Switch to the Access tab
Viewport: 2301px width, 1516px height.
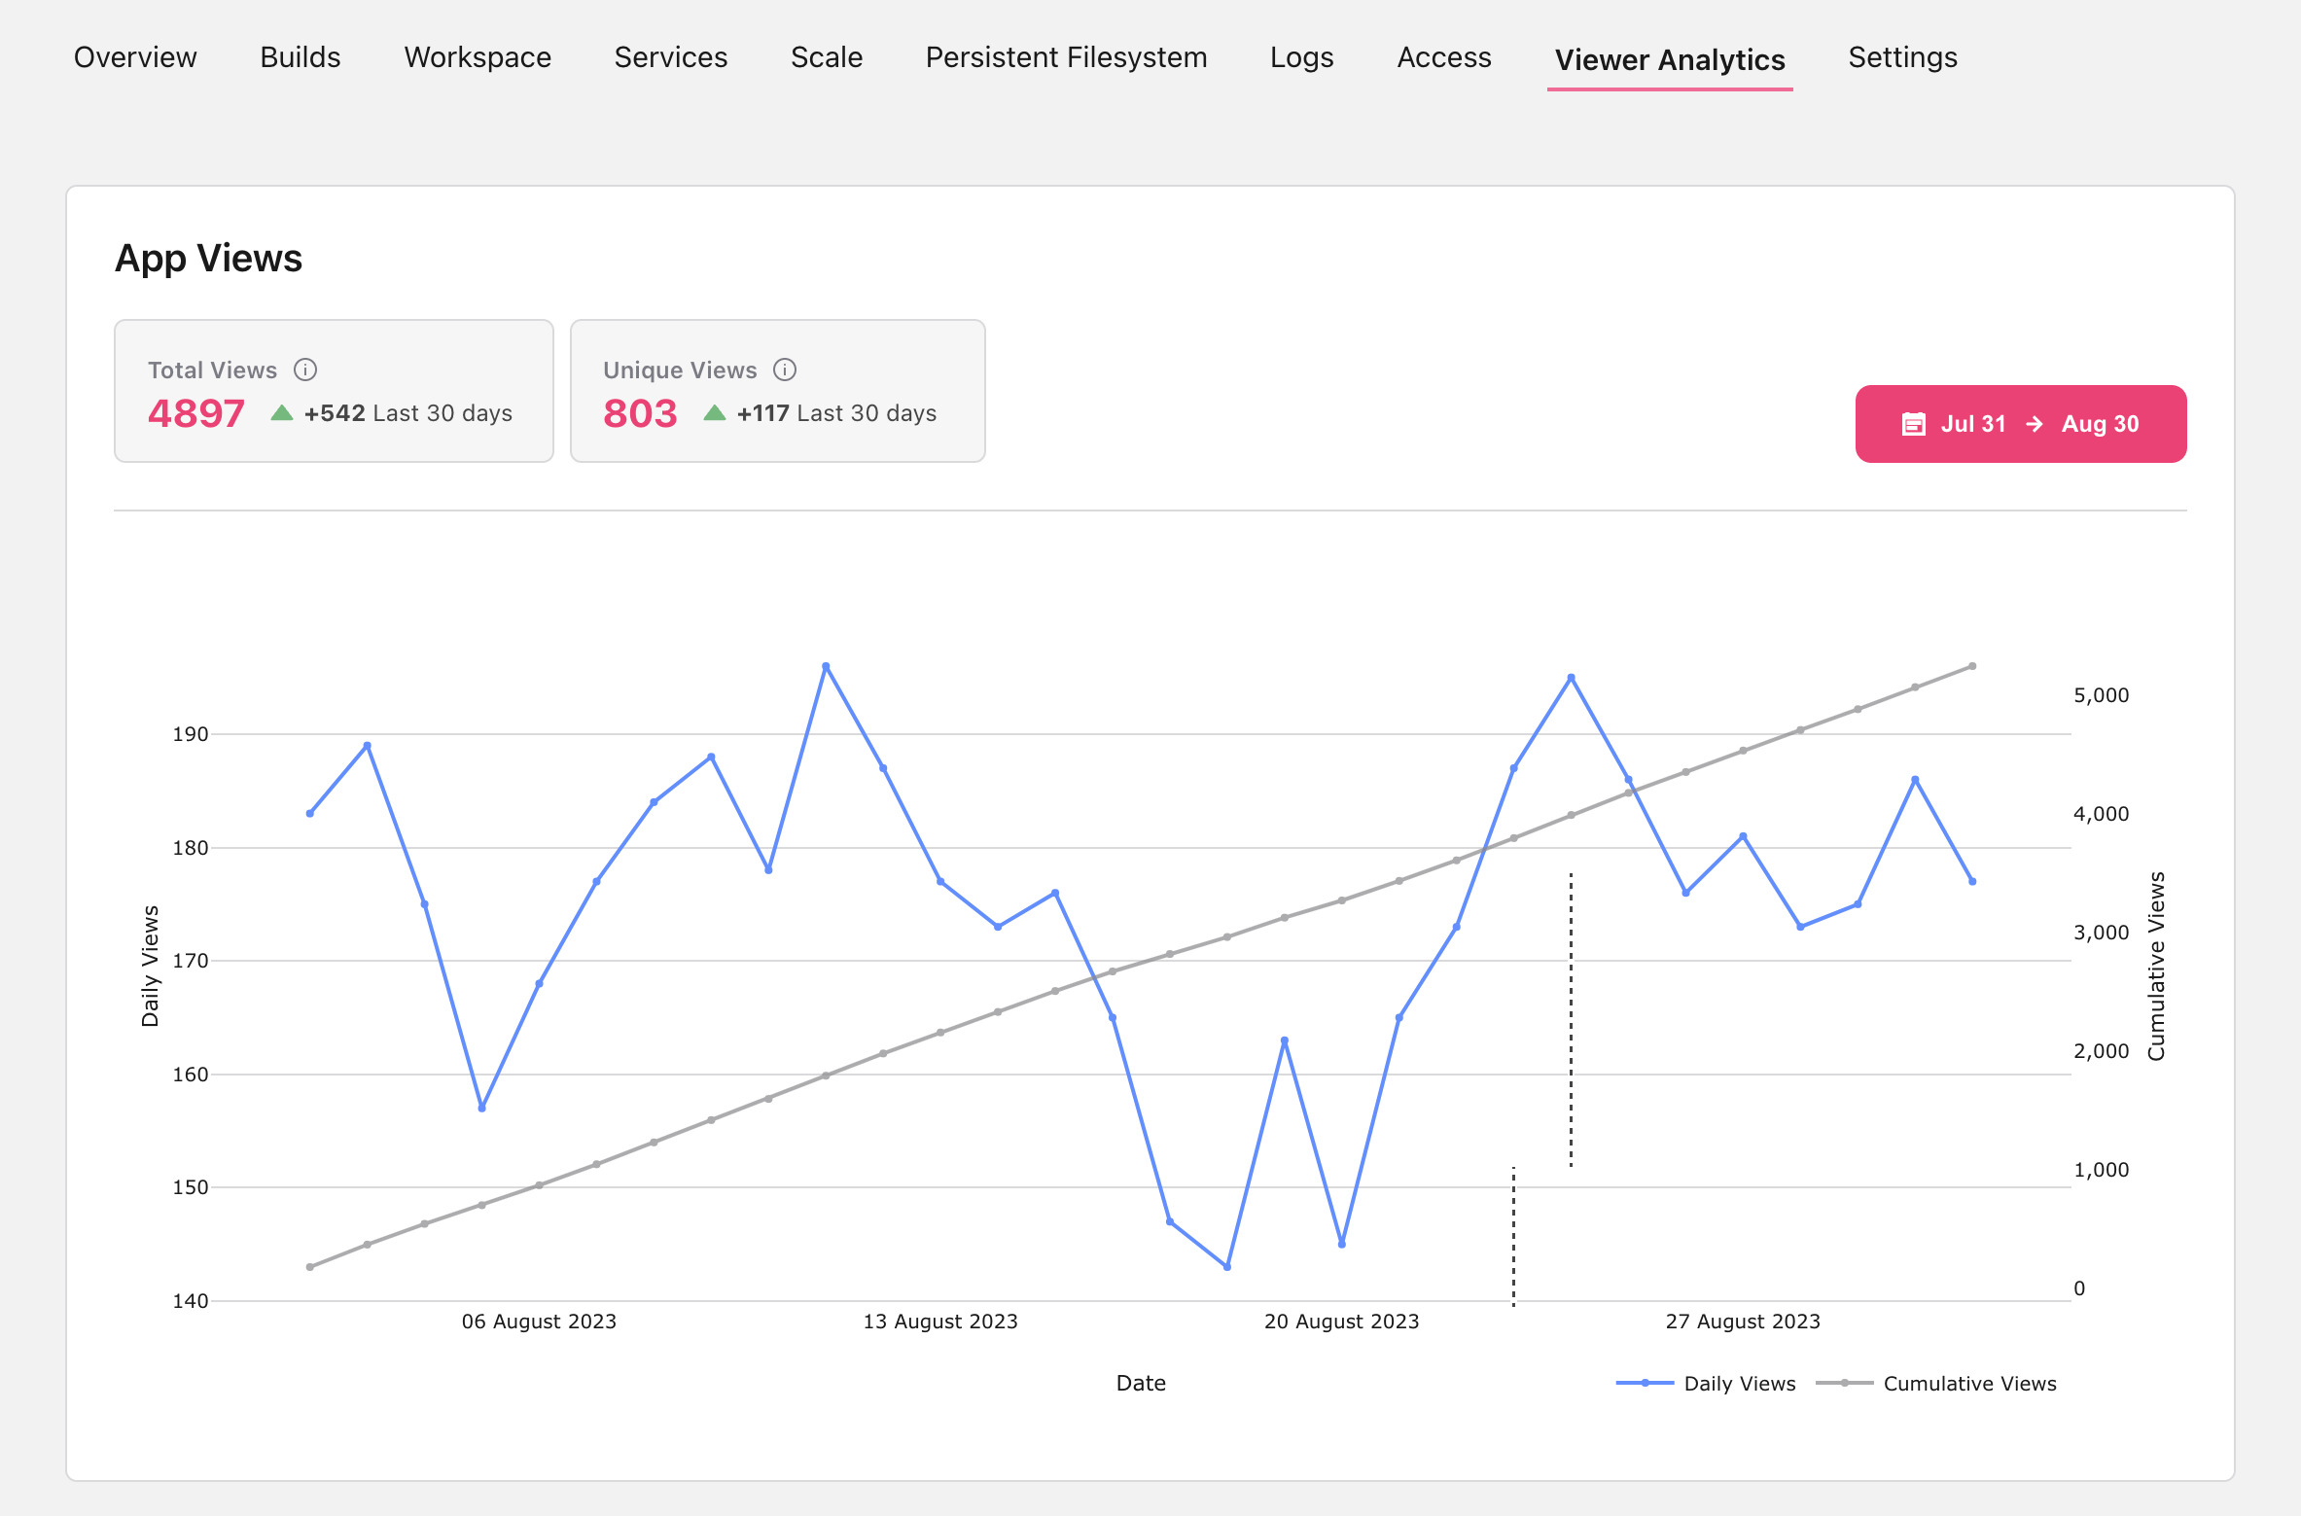(x=1443, y=57)
